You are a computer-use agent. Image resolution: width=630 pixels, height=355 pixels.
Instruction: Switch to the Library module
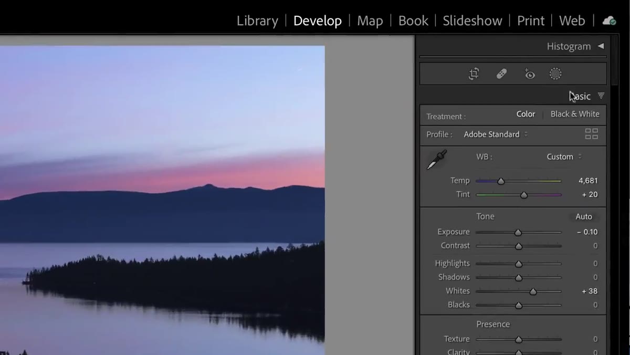click(x=257, y=20)
